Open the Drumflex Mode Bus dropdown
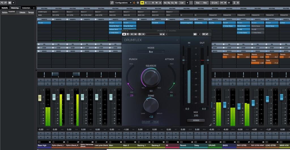 151,52
